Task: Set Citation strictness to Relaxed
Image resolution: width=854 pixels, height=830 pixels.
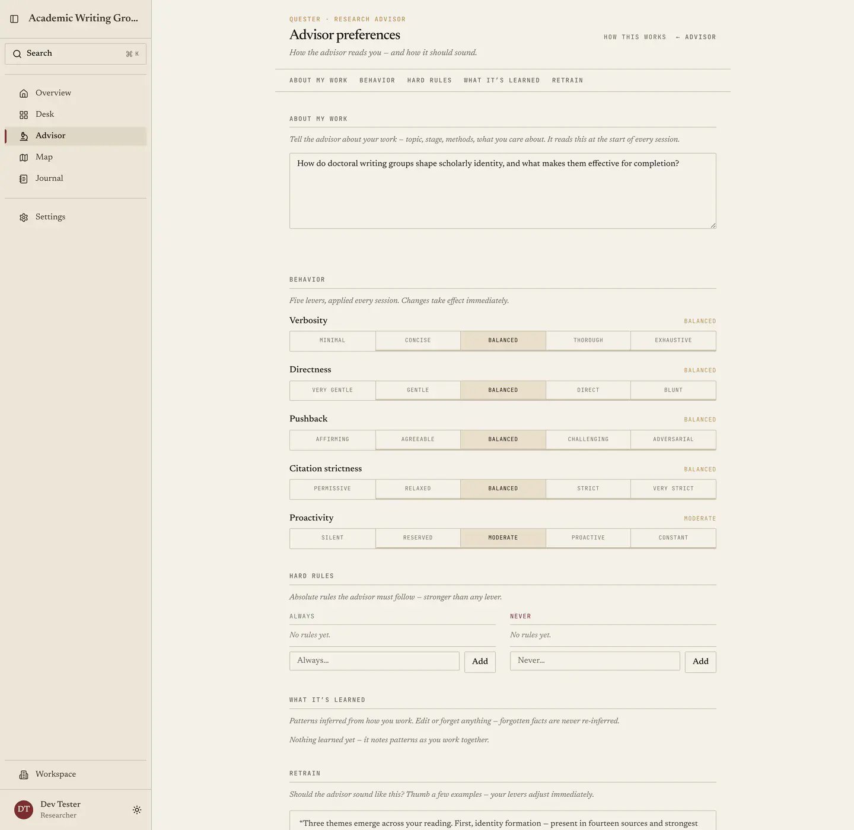Action: click(418, 489)
